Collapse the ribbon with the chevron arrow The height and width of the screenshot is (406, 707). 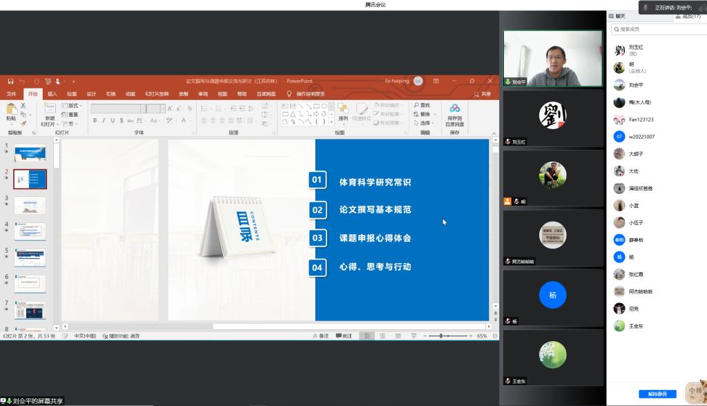point(494,133)
